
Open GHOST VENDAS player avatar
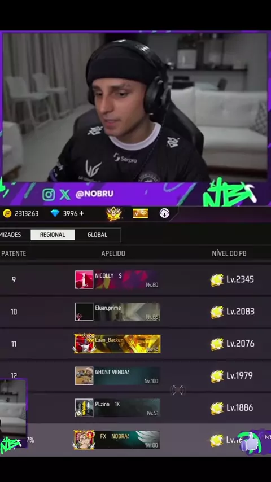84,376
